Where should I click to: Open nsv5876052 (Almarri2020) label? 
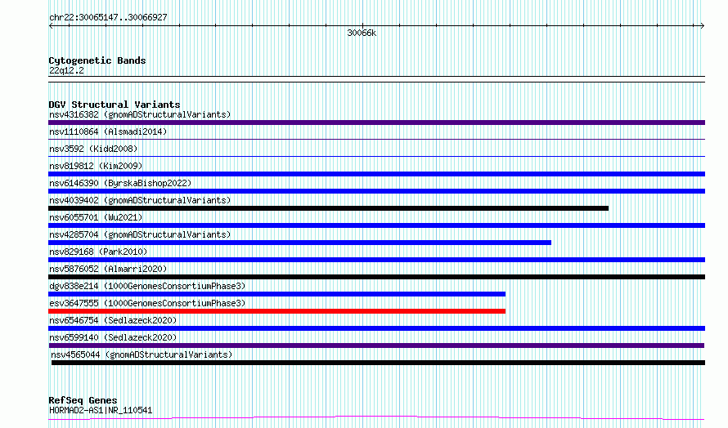tap(108, 269)
